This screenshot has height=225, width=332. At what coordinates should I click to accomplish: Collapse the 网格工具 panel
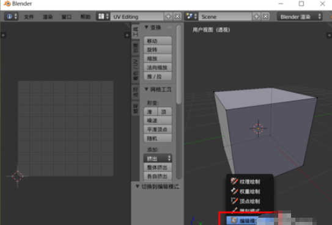click(x=146, y=90)
